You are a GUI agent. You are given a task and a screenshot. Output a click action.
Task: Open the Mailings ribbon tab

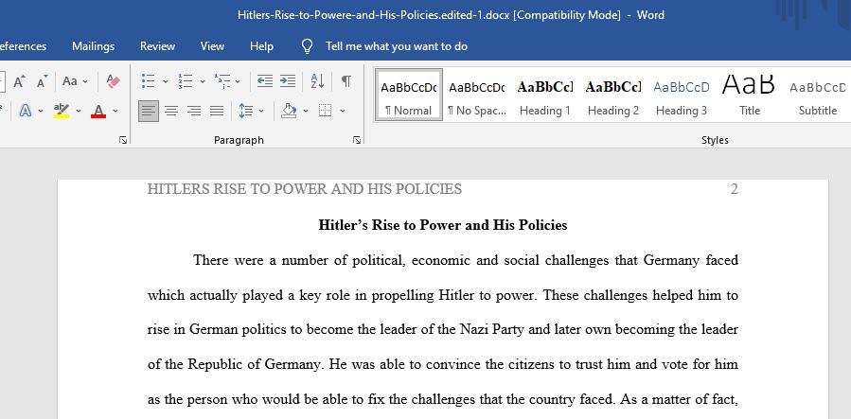coord(94,46)
